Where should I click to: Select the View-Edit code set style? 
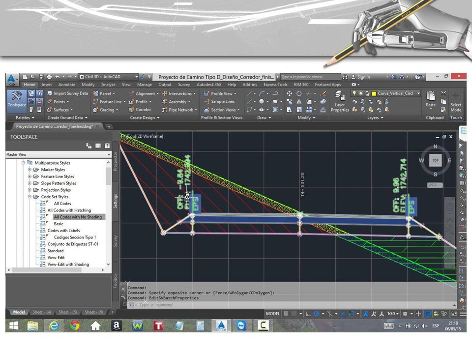(x=56, y=258)
